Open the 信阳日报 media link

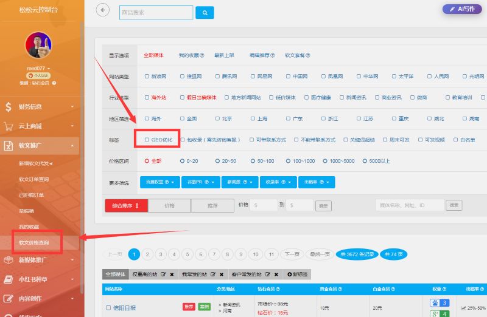click(x=124, y=308)
